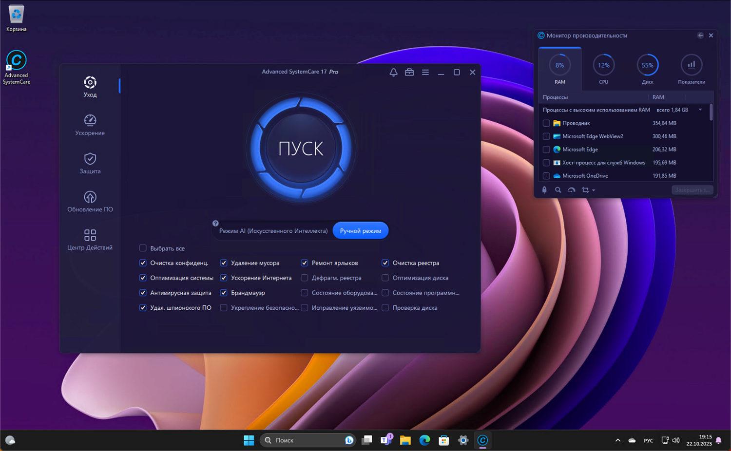Click the notifications bell in Advanced SystemCare
The height and width of the screenshot is (451, 731).
coord(393,72)
